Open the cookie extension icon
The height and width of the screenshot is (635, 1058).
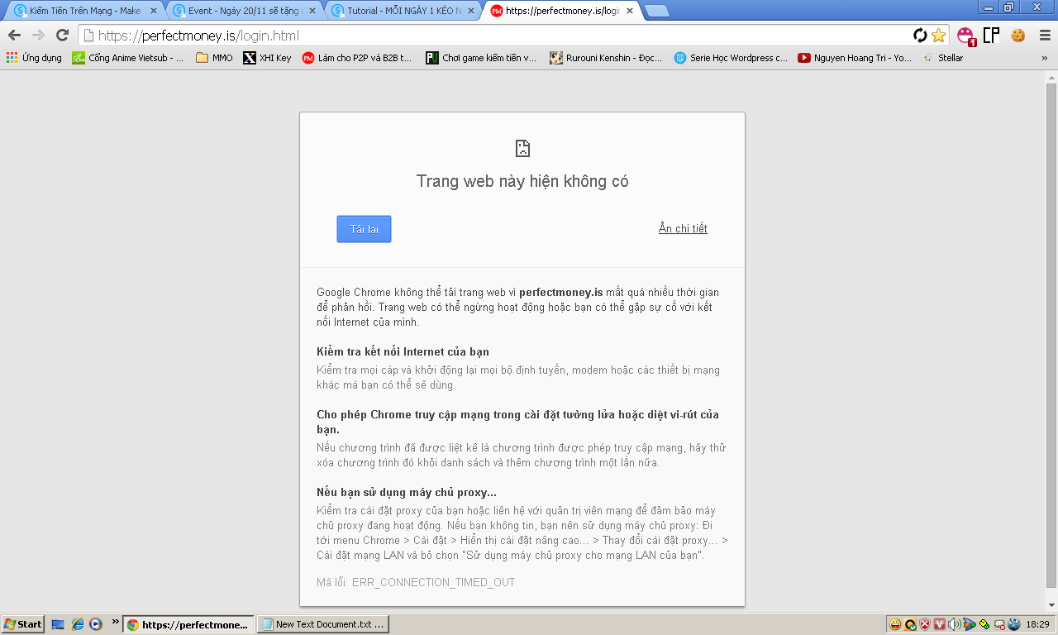[x=1017, y=36]
